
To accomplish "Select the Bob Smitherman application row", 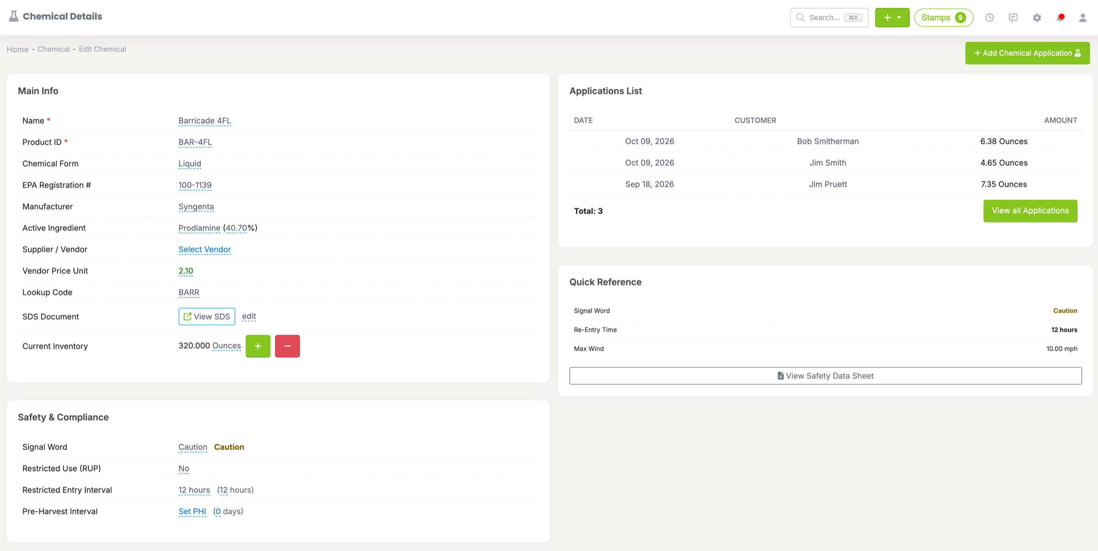I will point(825,141).
